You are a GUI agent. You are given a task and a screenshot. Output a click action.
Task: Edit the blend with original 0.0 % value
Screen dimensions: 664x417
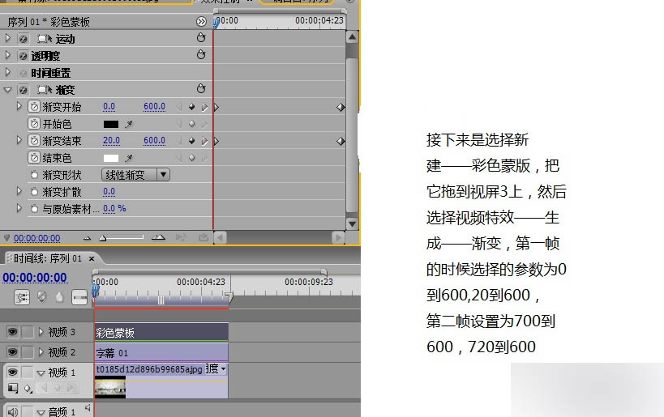coord(114,209)
